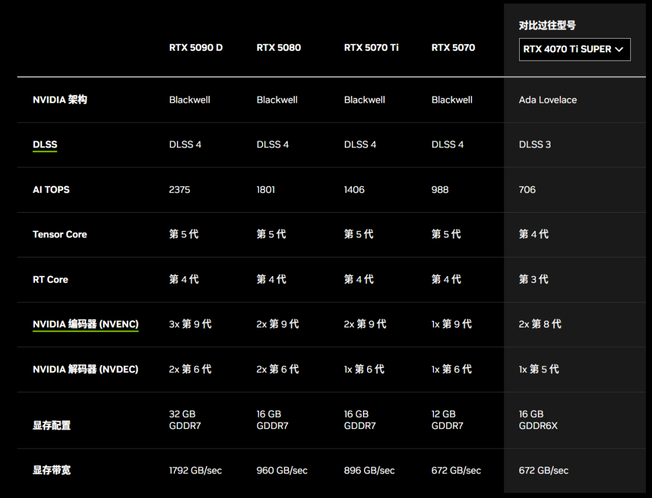Image resolution: width=652 pixels, height=498 pixels.
Task: Click the 1406 AI TOPS value
Action: pyautogui.click(x=354, y=189)
